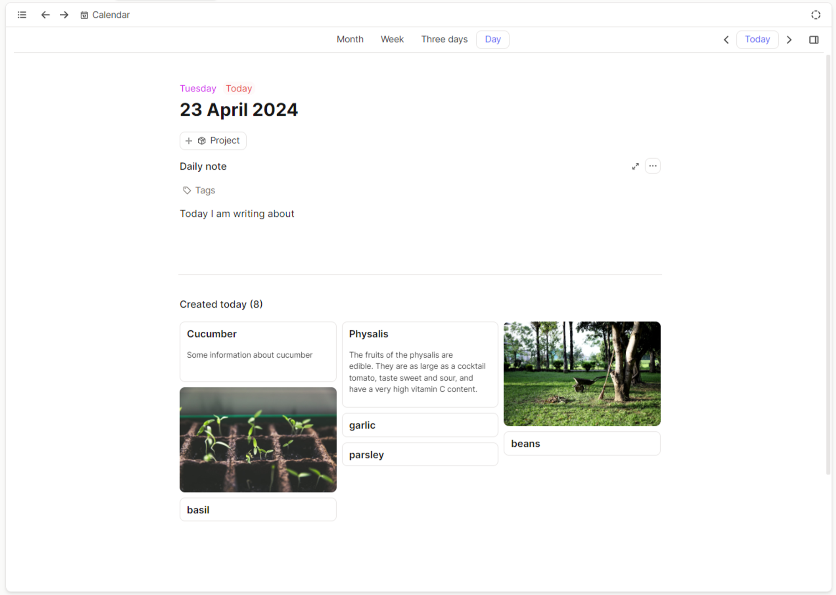The image size is (836, 595).
Task: Go to the previous day chevron
Action: 726,40
